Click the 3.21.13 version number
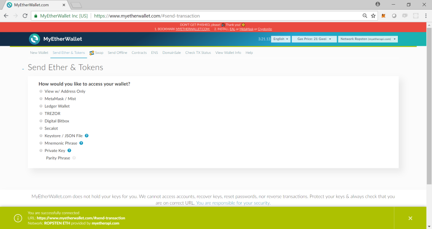 264,39
